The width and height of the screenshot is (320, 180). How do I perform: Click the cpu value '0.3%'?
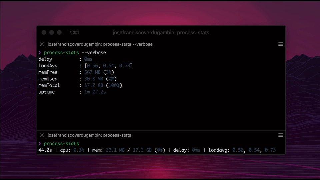pyautogui.click(x=79, y=150)
